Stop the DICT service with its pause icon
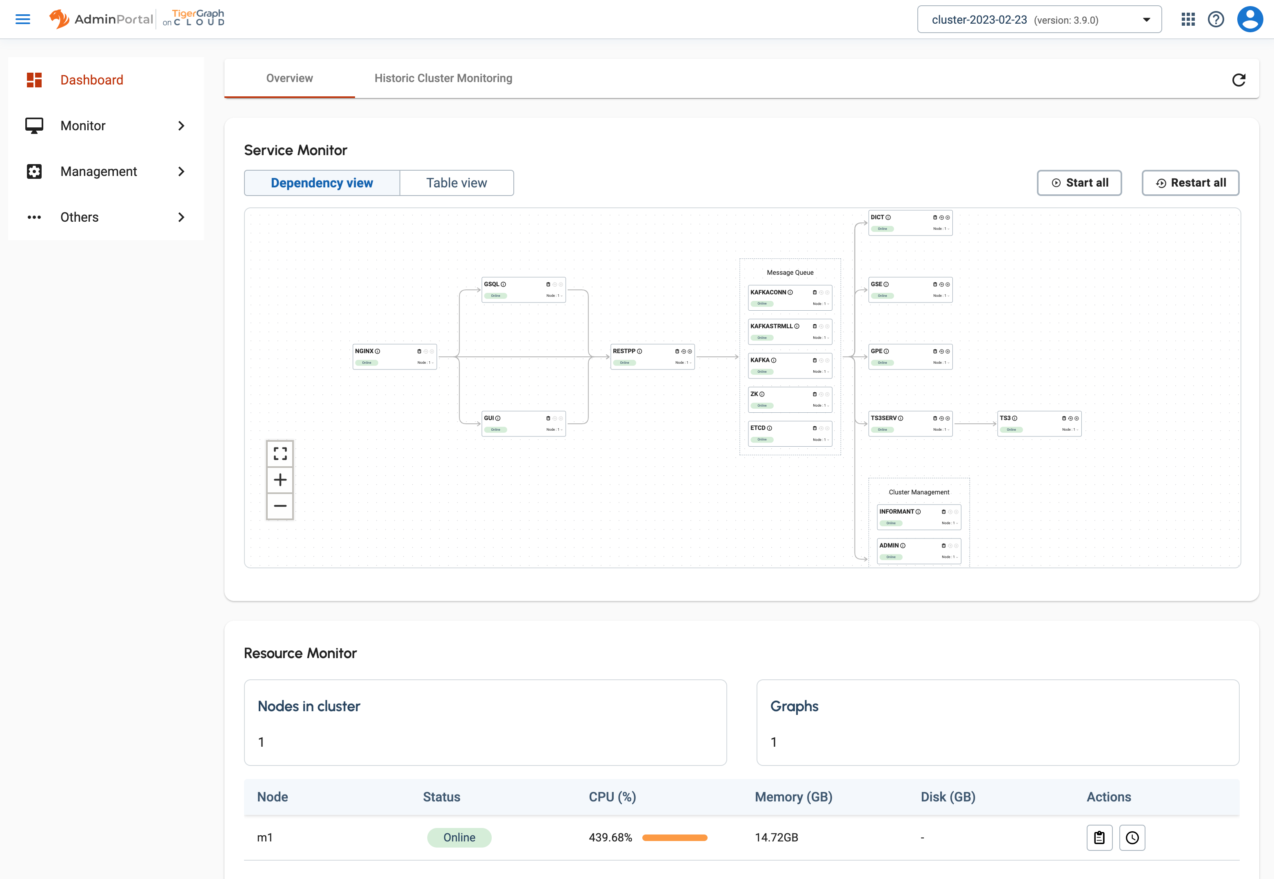The image size is (1274, 879). (x=948, y=218)
